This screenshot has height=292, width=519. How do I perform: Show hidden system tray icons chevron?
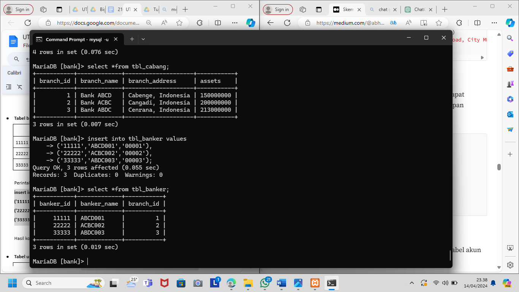(412, 283)
